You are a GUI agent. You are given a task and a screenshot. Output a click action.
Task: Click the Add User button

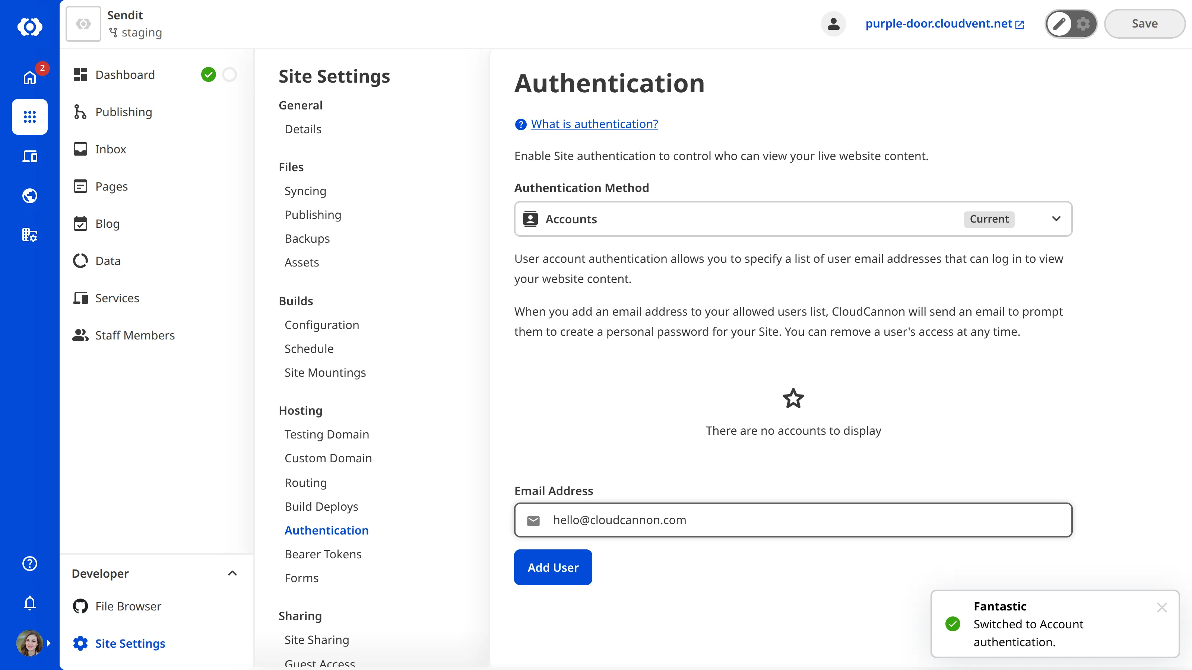click(553, 567)
